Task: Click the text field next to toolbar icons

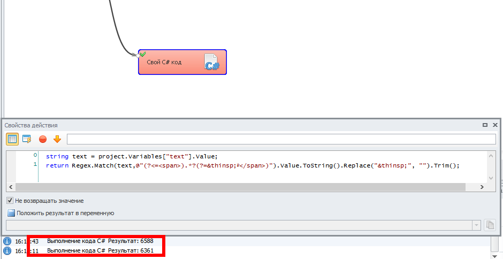Action: tap(281, 139)
